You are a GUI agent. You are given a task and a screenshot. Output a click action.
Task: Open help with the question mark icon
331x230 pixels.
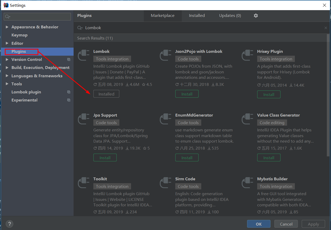point(9,224)
